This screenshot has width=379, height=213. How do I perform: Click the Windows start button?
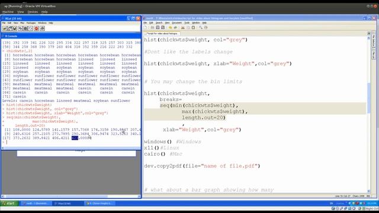pyautogui.click(x=9, y=204)
